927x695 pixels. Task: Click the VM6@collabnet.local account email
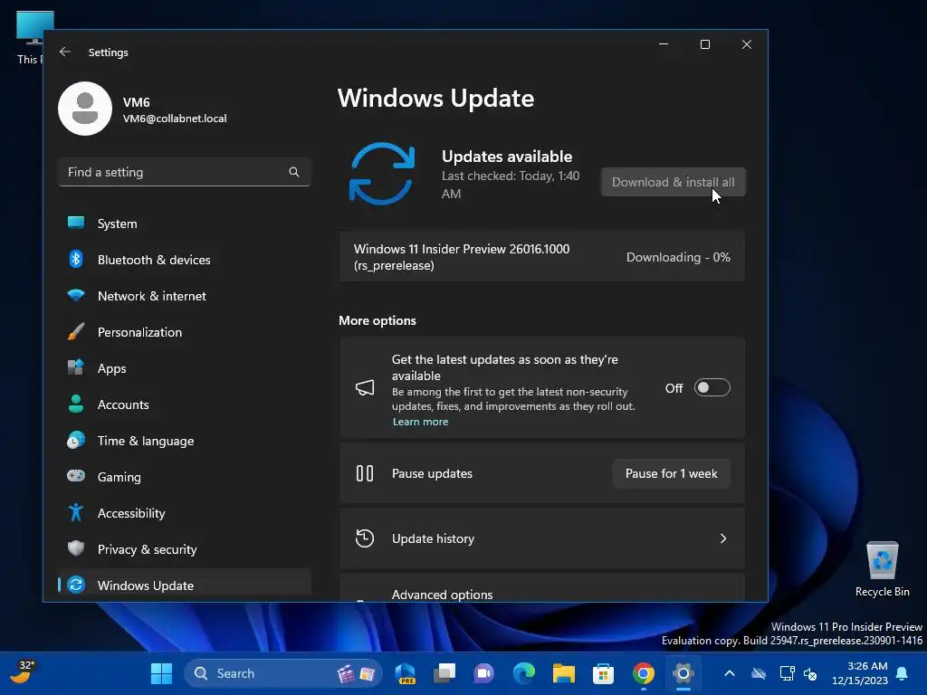pyautogui.click(x=175, y=119)
